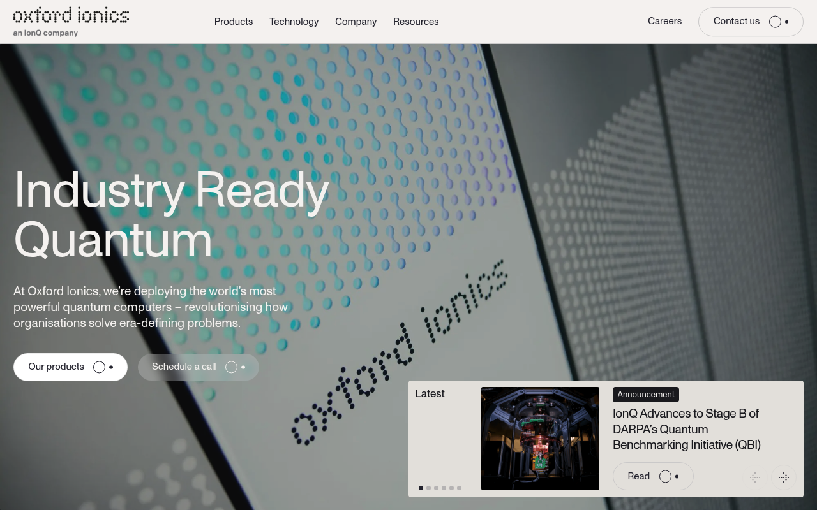Select the second news carousel dot

[428, 488]
